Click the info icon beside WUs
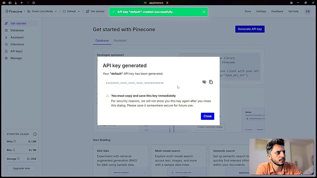This screenshot has width=317, height=178. pyautogui.click(x=15, y=141)
